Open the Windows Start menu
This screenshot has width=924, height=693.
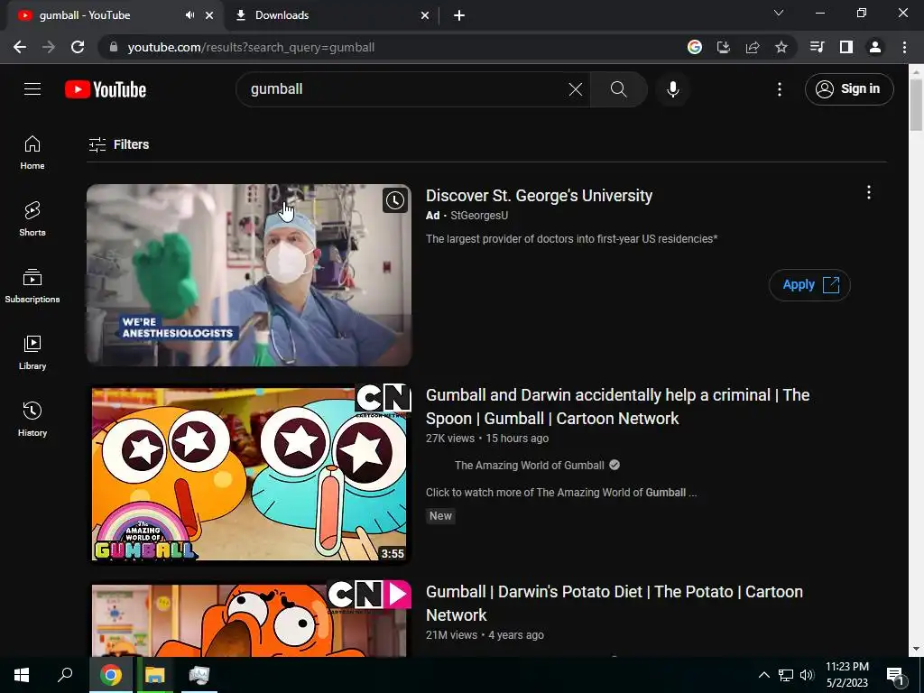[x=22, y=675]
